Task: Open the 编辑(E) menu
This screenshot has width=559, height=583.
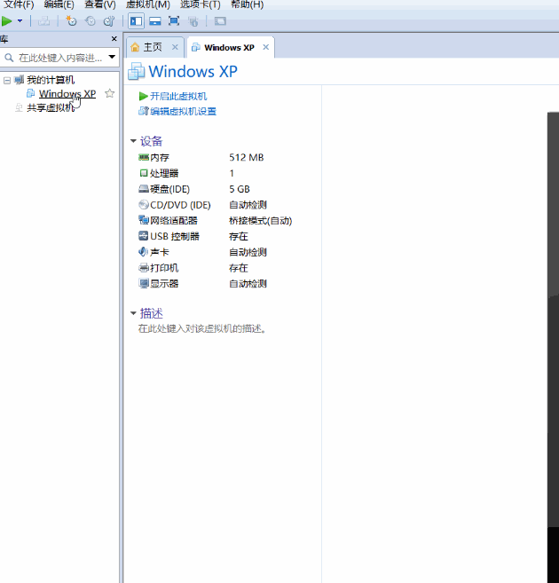Action: tap(59, 4)
